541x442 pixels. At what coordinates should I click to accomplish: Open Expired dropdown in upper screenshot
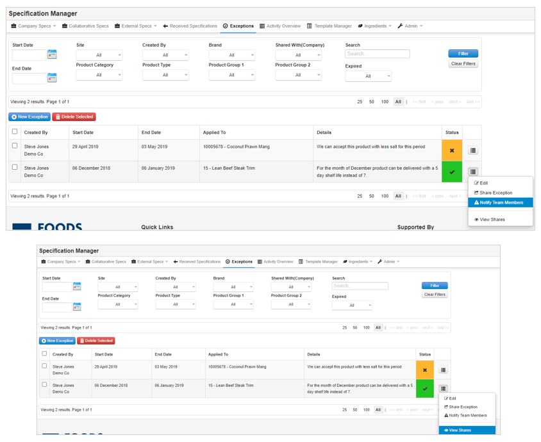[x=368, y=76]
